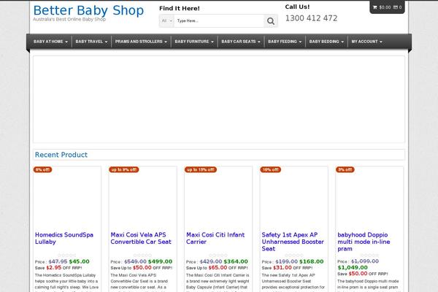Click the Australia's Best Online Baby Shop tagline
This screenshot has height=292, width=438.
click(x=69, y=19)
